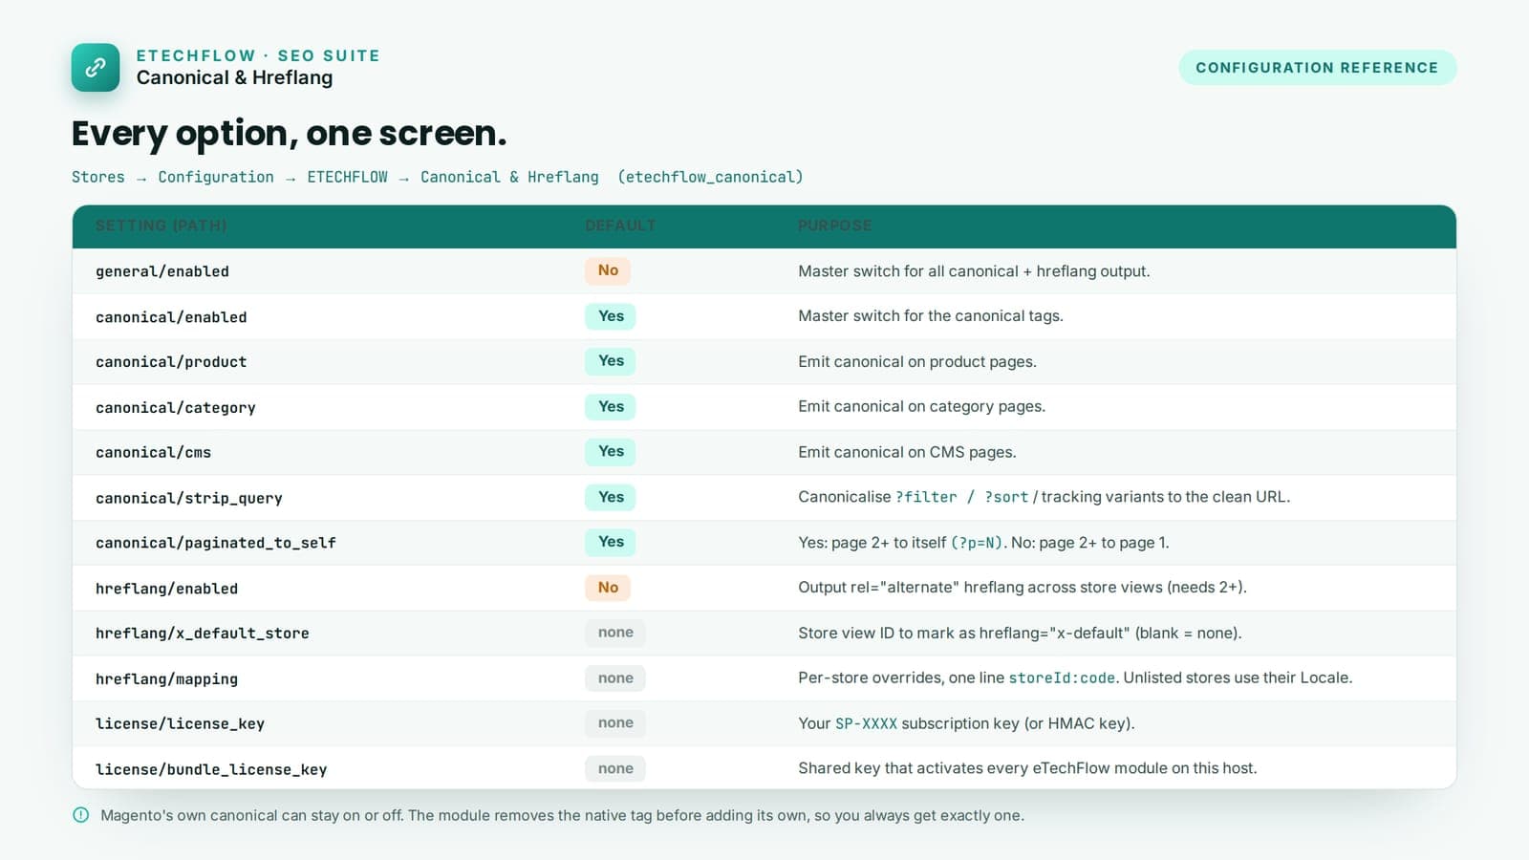Click the Yes badge for canonical/product
The width and height of the screenshot is (1529, 860).
tap(611, 361)
